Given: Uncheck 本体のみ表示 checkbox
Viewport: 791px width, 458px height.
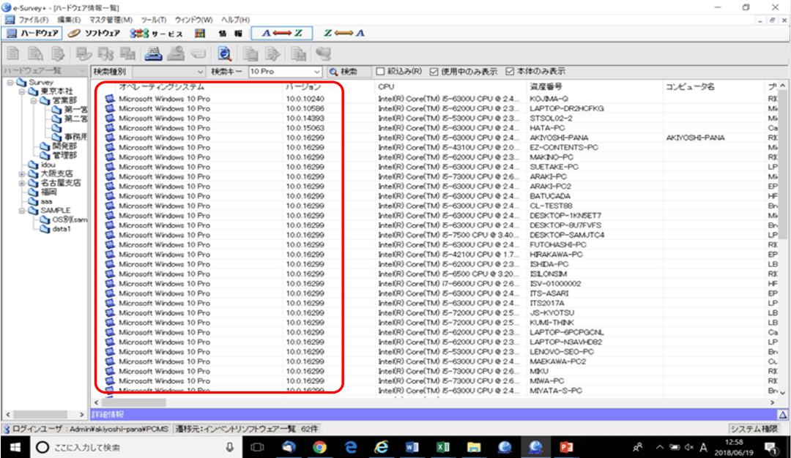Looking at the screenshot, I should pyautogui.click(x=510, y=72).
